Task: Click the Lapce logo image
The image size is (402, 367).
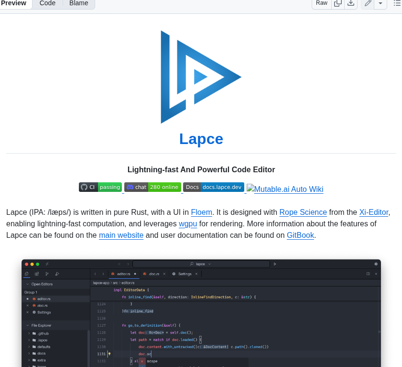Action: click(201, 77)
